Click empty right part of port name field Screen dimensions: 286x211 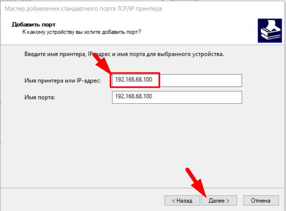pyautogui.click(x=205, y=97)
